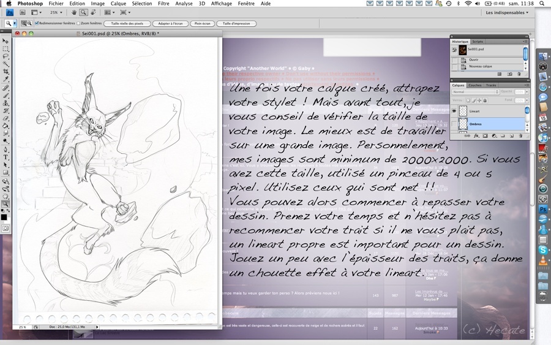551x345 pixels.
Task: Select the Pen tool
Action: (6, 148)
